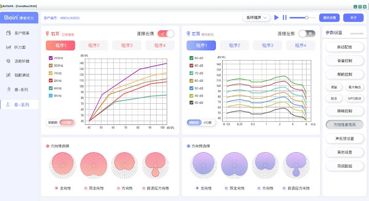Viewport: 369px width, 201px height.
Task: Open 客户档案 in the sidebar
Action: 19,33
